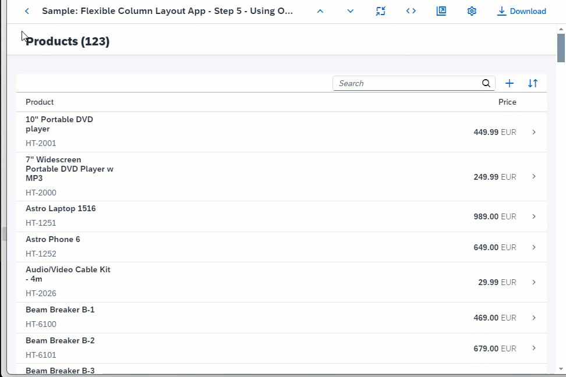Open Astro Phone 6 row chevron
Viewport: 566px width, 377px height.
534,247
